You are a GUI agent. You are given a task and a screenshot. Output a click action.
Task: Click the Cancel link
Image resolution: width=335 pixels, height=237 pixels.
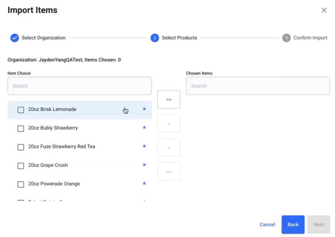[x=267, y=224]
